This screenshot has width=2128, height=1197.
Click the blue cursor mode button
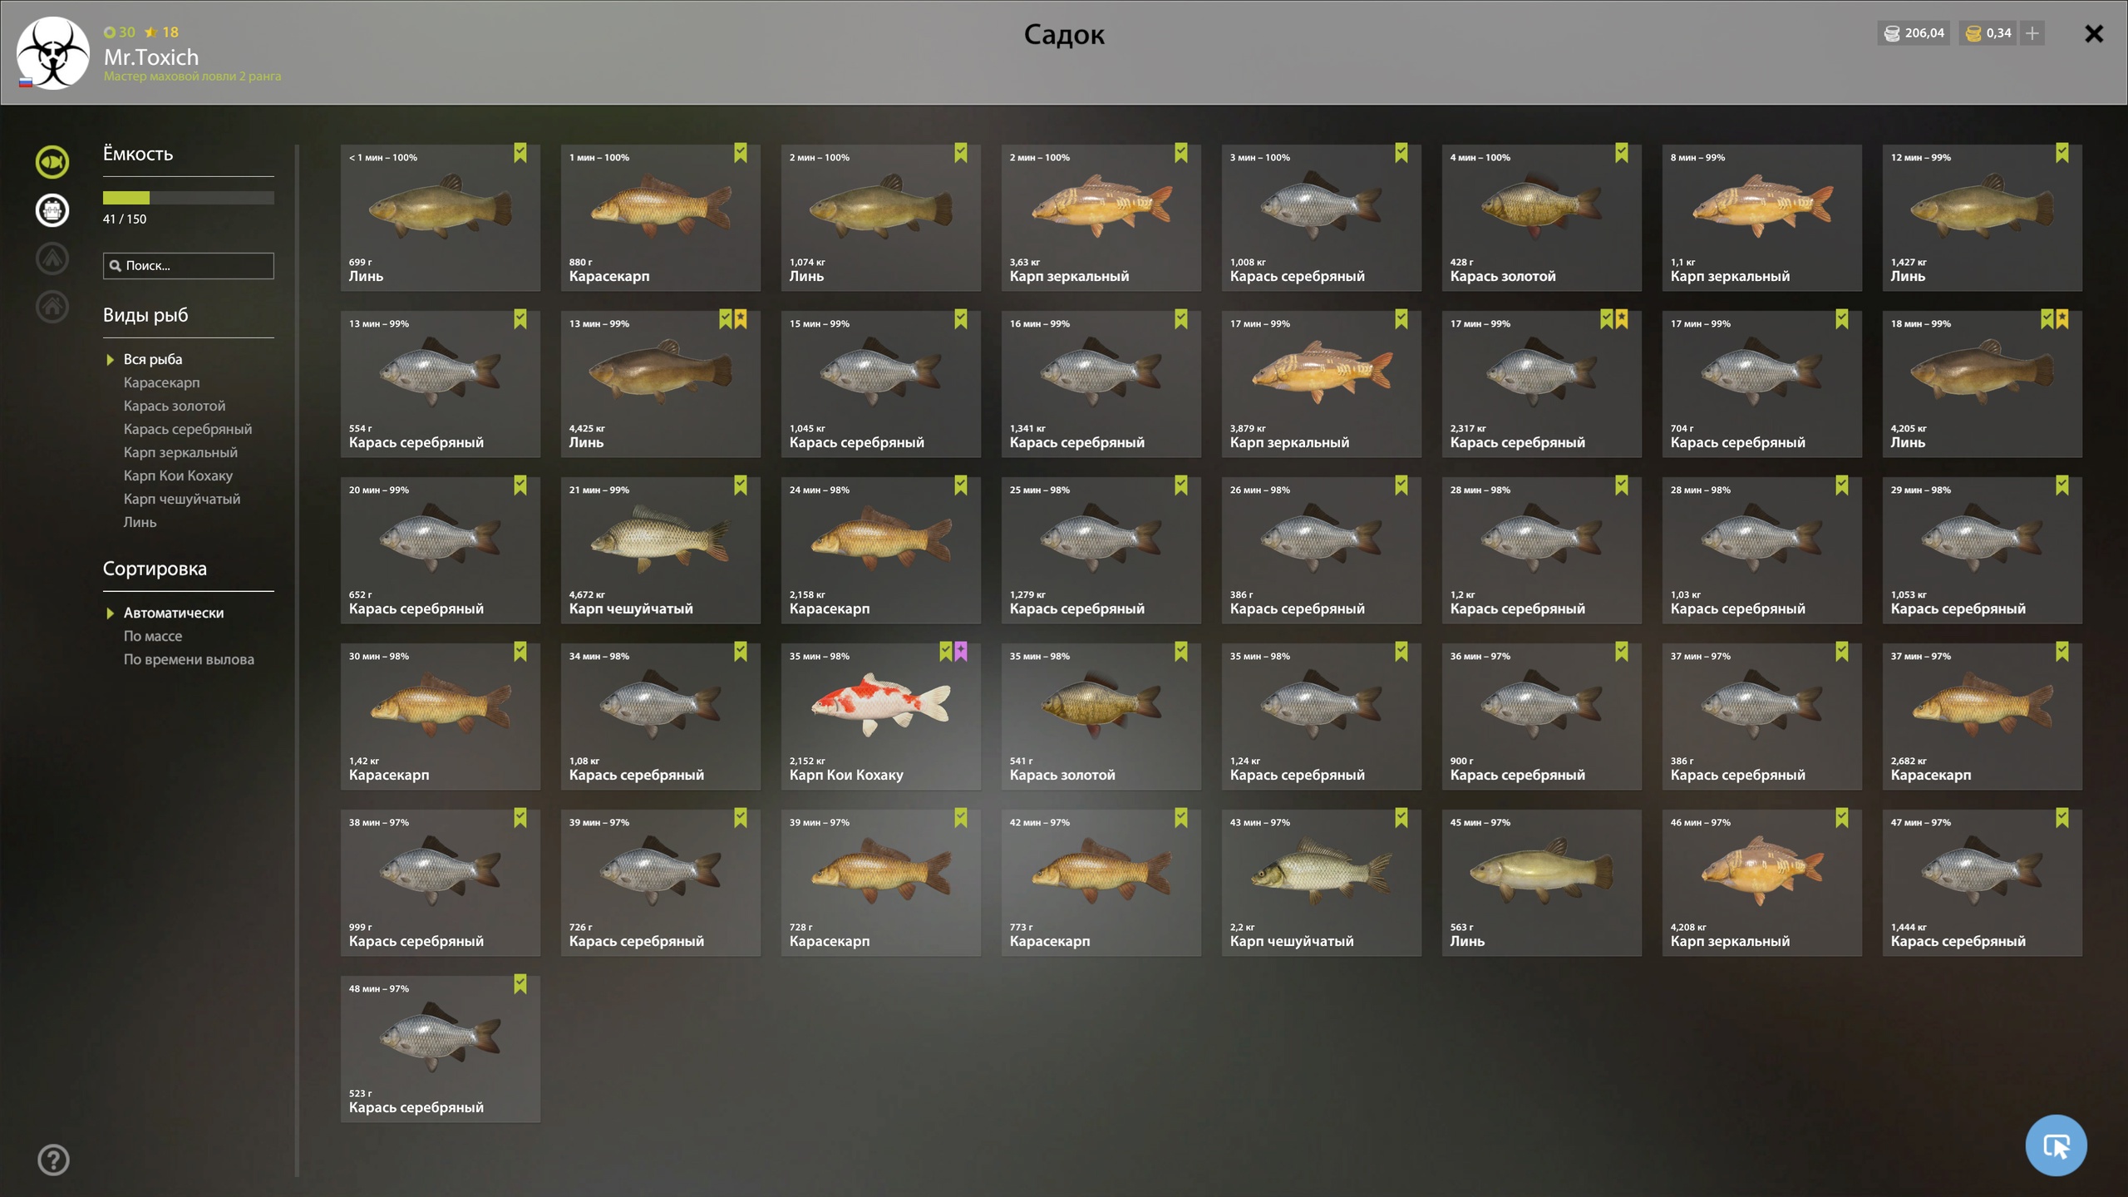[x=2056, y=1145]
